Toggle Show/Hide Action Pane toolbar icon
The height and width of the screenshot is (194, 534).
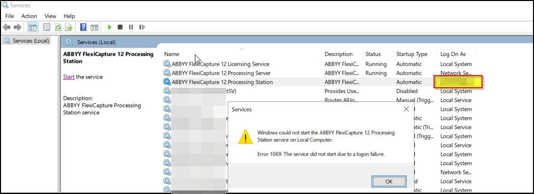(x=94, y=27)
